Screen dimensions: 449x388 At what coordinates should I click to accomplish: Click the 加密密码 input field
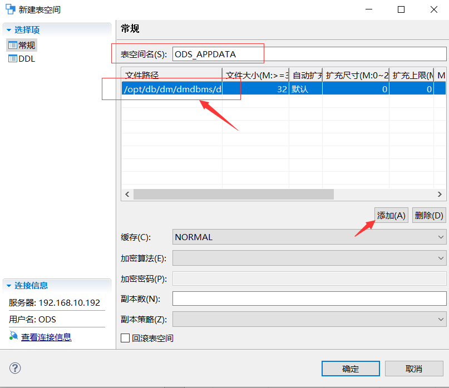309,278
